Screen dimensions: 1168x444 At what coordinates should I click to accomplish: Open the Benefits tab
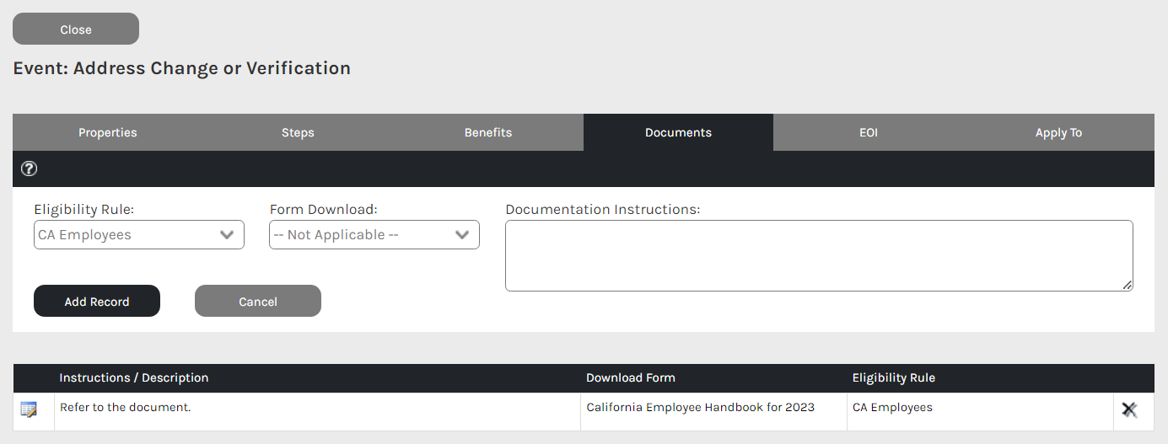pyautogui.click(x=488, y=132)
